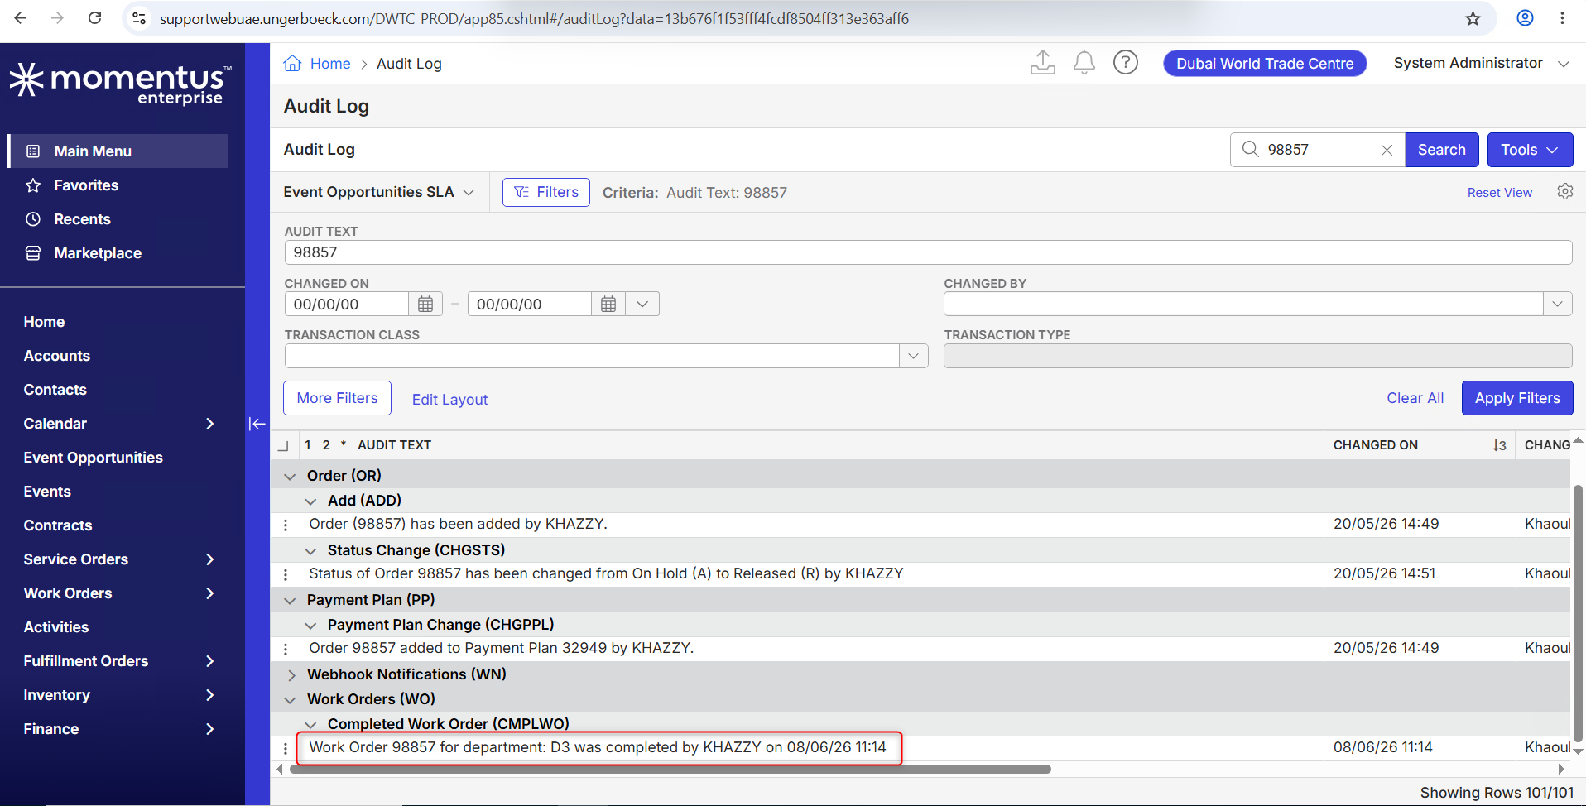This screenshot has width=1586, height=806.
Task: Go to Event Opportunities in sidebar
Action: point(94,458)
